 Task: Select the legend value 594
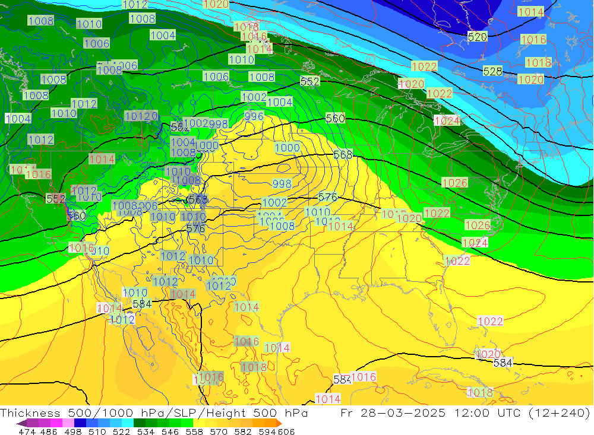tap(267, 431)
